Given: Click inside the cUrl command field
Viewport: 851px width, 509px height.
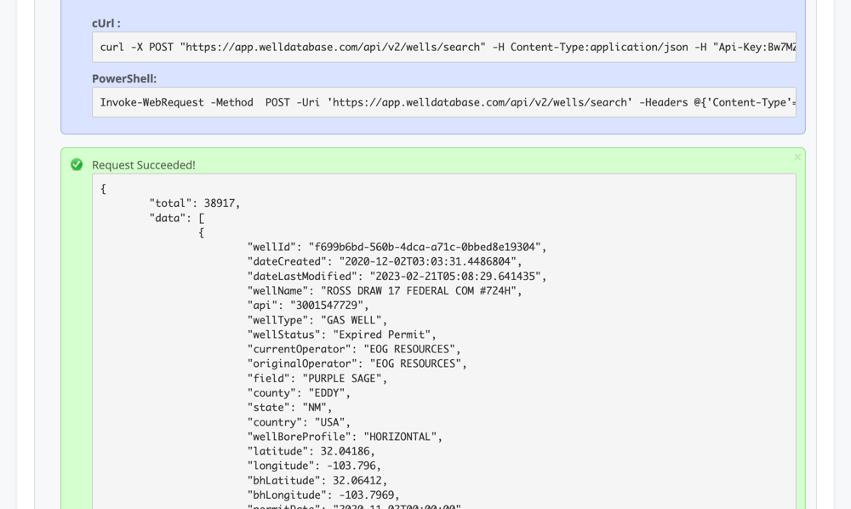Looking at the screenshot, I should click(x=443, y=48).
